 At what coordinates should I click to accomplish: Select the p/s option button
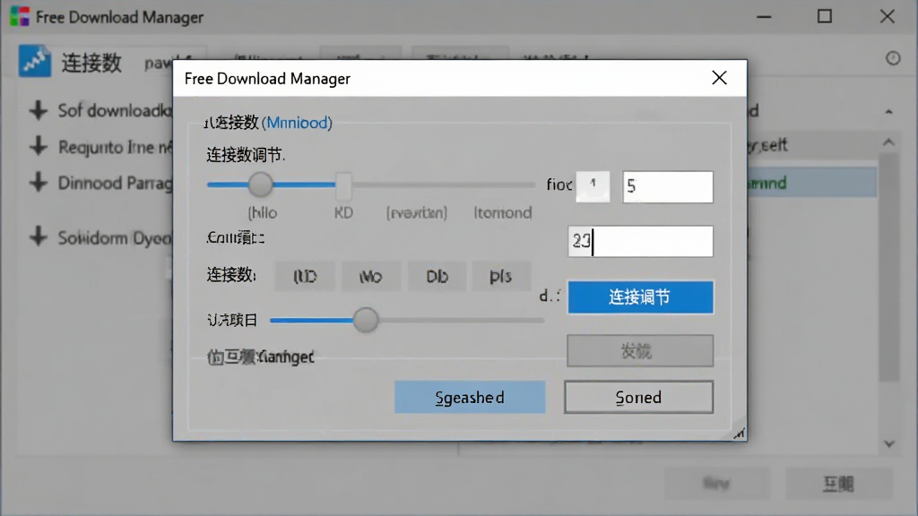[x=501, y=276]
